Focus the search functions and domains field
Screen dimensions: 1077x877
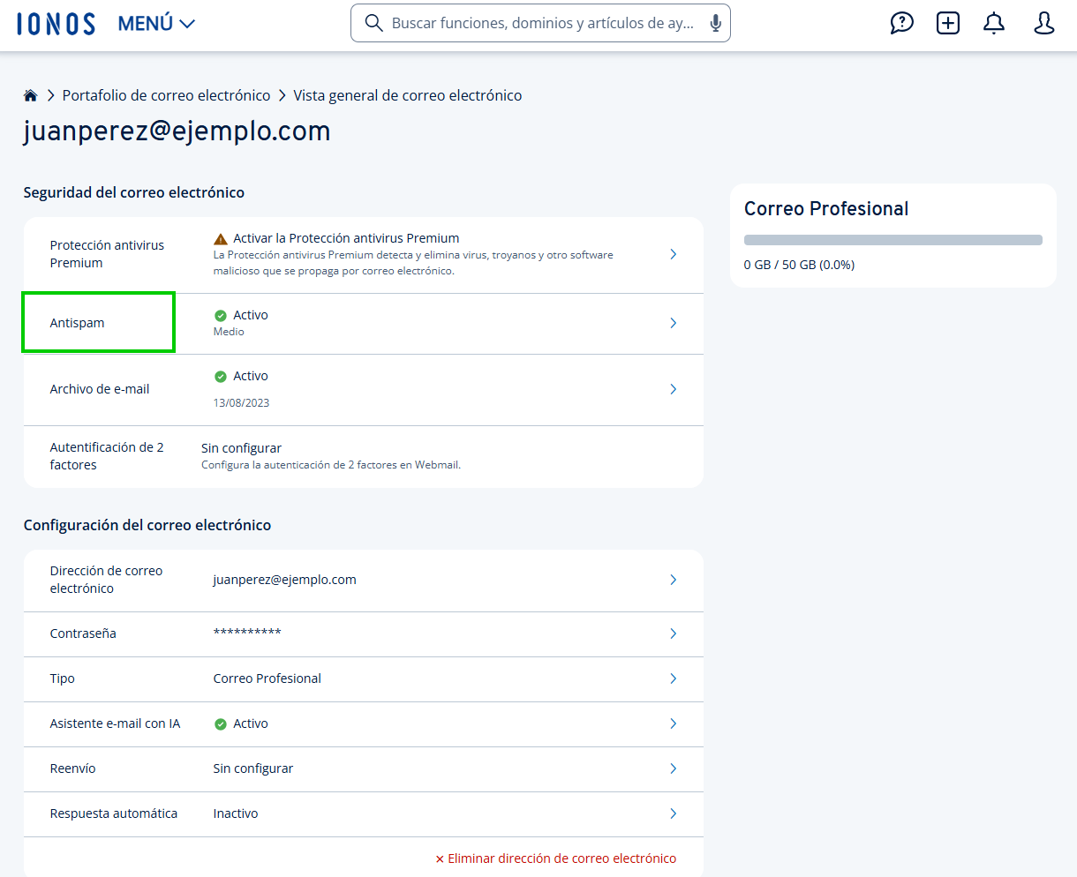pos(540,23)
